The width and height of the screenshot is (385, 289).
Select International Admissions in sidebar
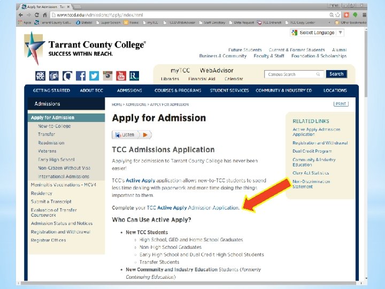tap(64, 177)
